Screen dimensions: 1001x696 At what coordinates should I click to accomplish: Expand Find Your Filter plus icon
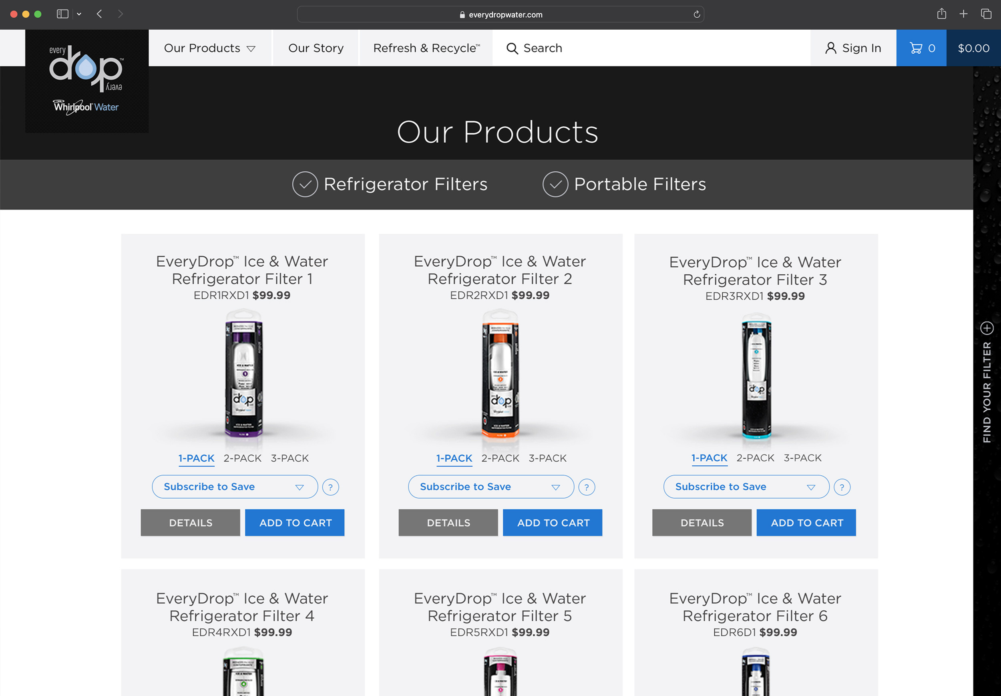[987, 328]
